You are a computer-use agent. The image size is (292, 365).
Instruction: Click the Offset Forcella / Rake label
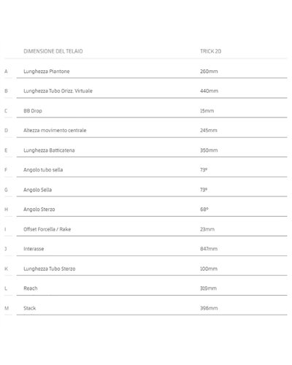point(47,229)
